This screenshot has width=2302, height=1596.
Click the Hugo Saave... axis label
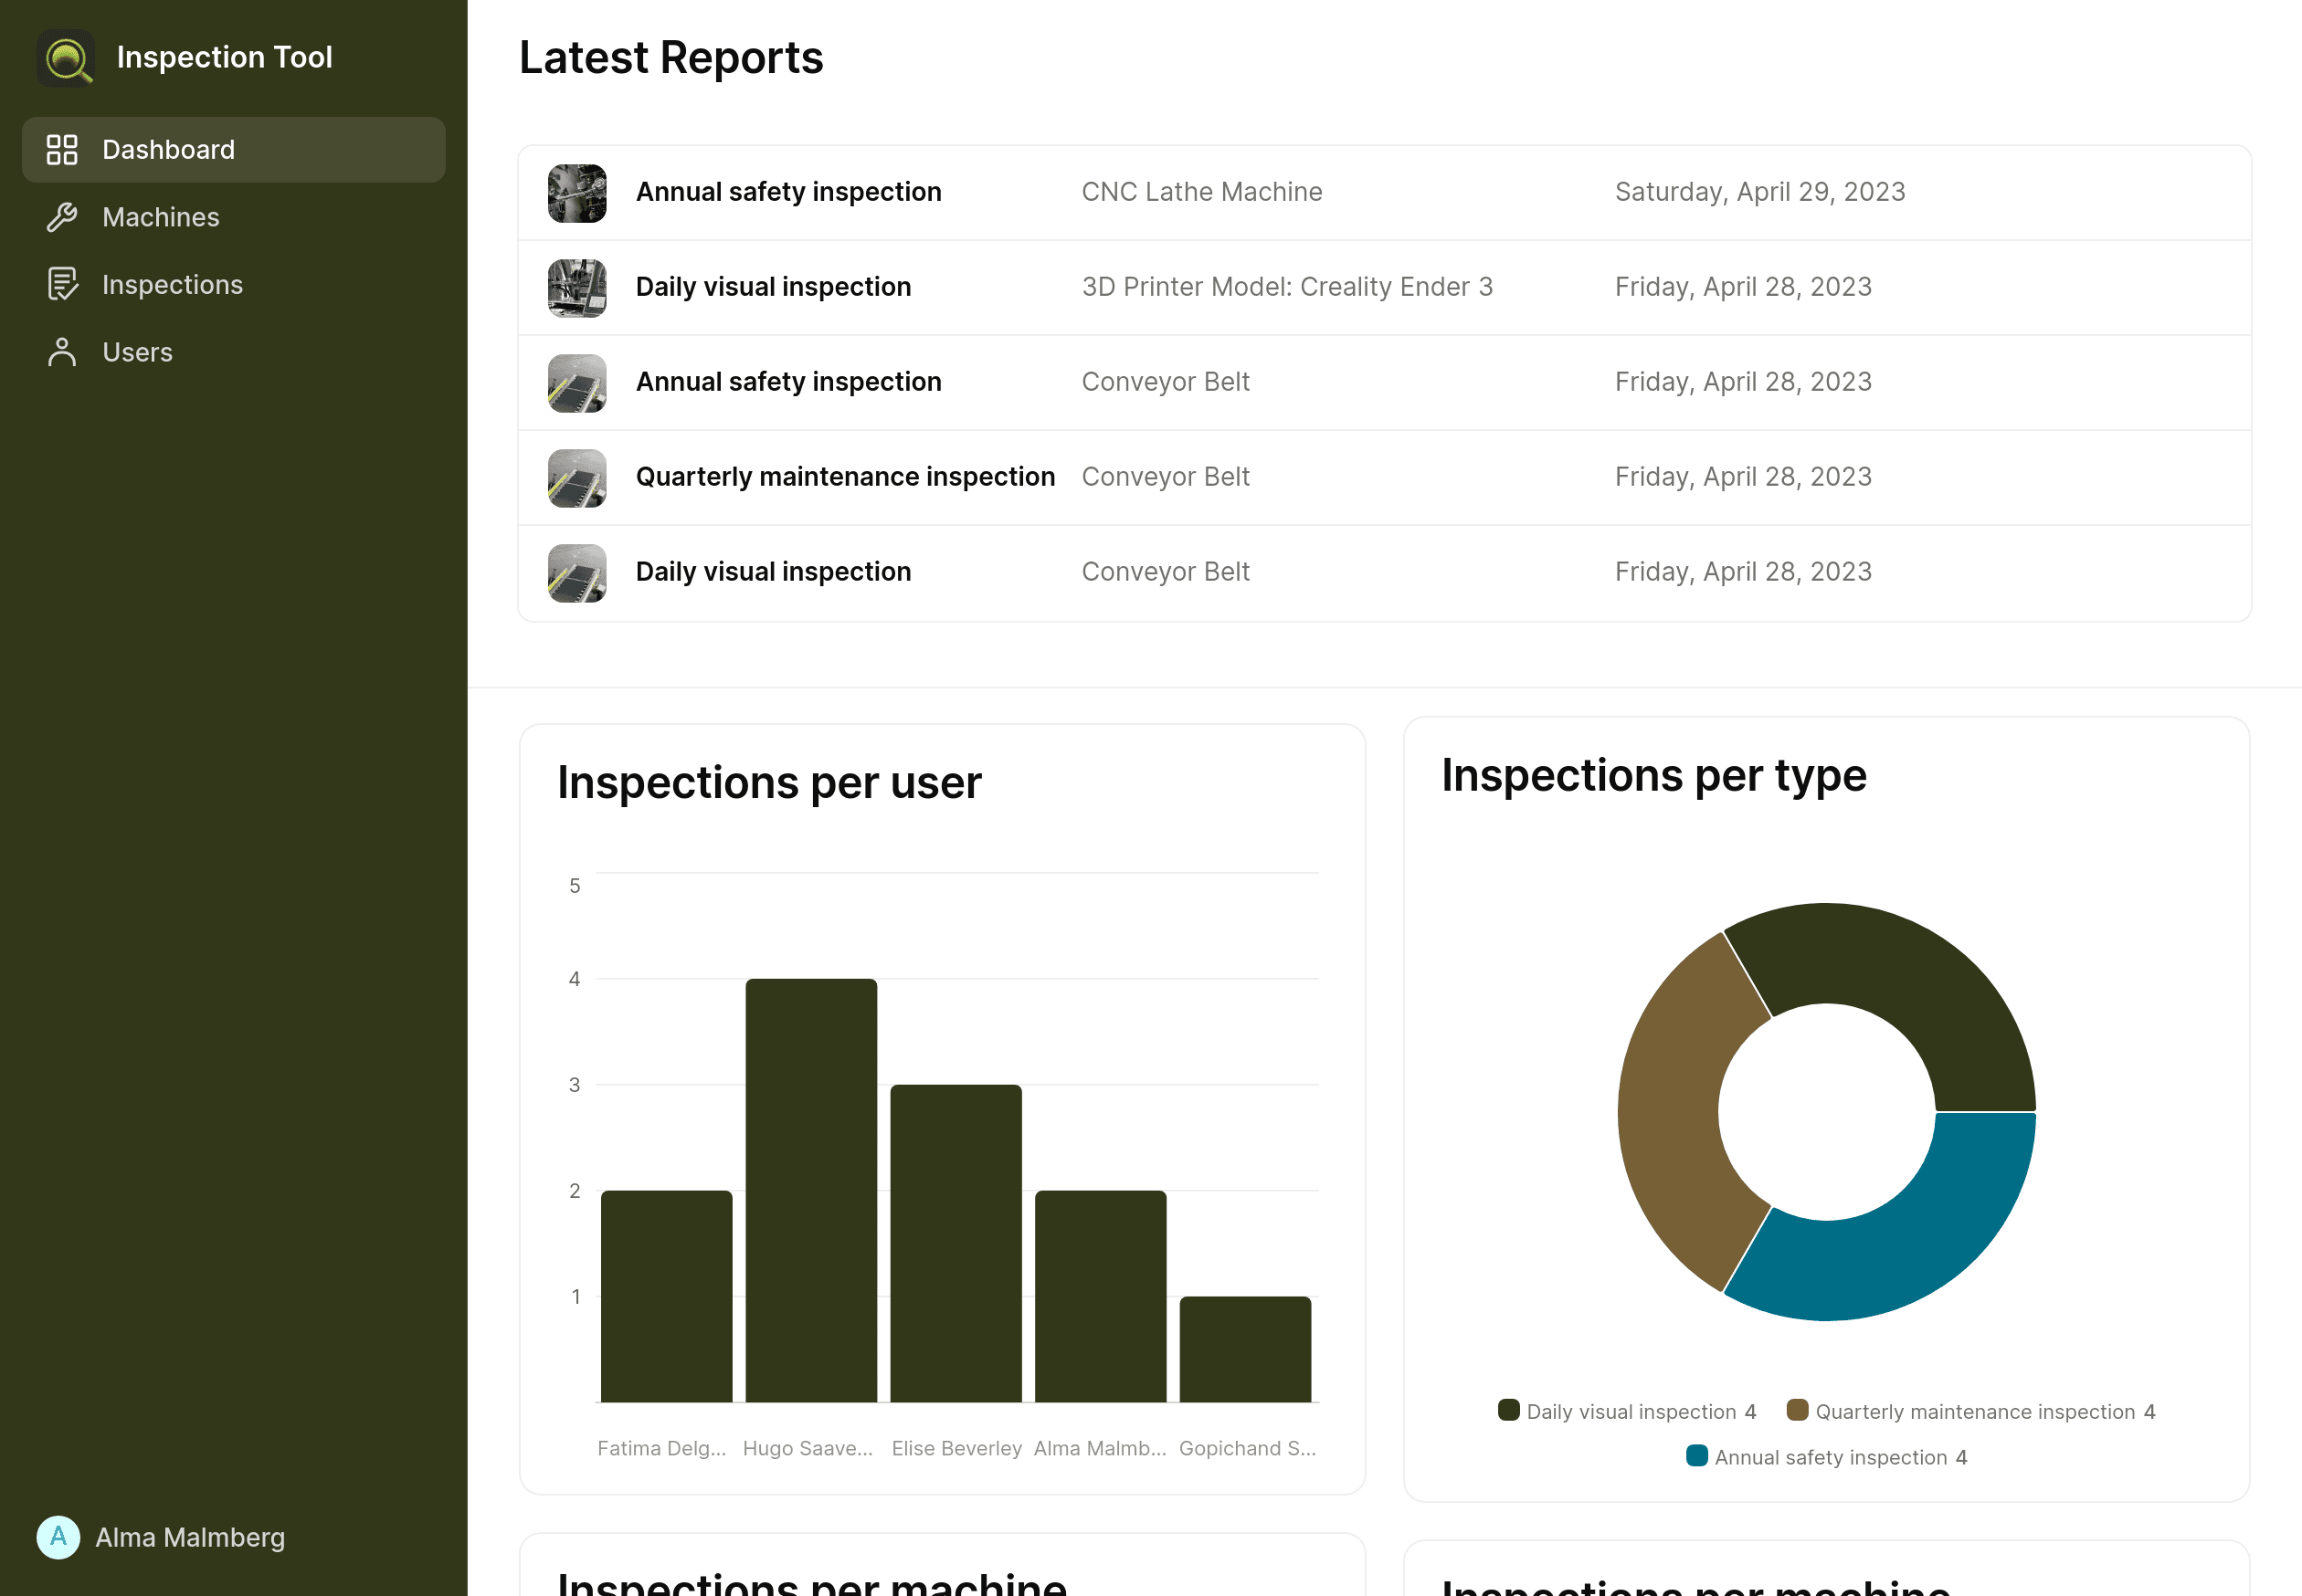tap(808, 1448)
